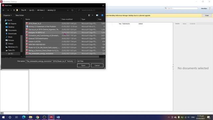Cancel the Add Files dialog
Image resolution: width=213 pixels, height=120 pixels.
pos(97,65)
